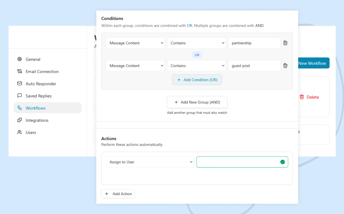Click the blue OR link in description

(x=189, y=25)
